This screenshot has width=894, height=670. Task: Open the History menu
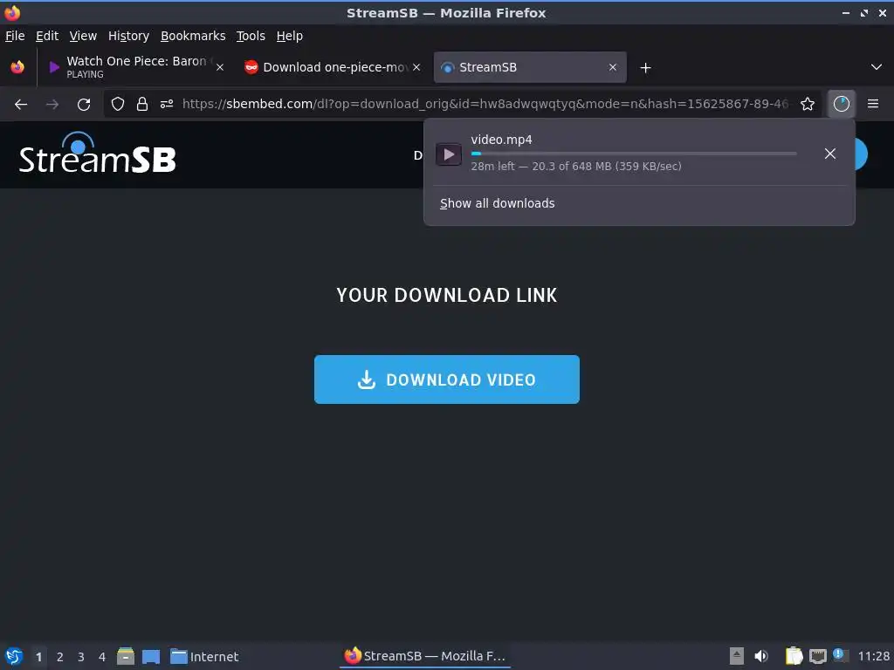click(128, 36)
